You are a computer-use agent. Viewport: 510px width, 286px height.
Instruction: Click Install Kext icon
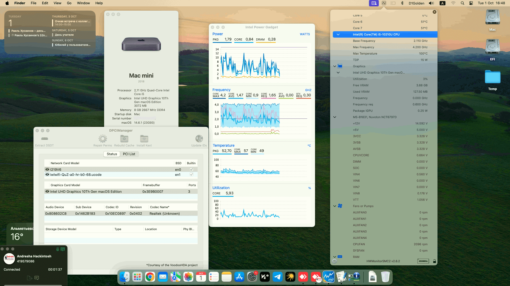(144, 138)
